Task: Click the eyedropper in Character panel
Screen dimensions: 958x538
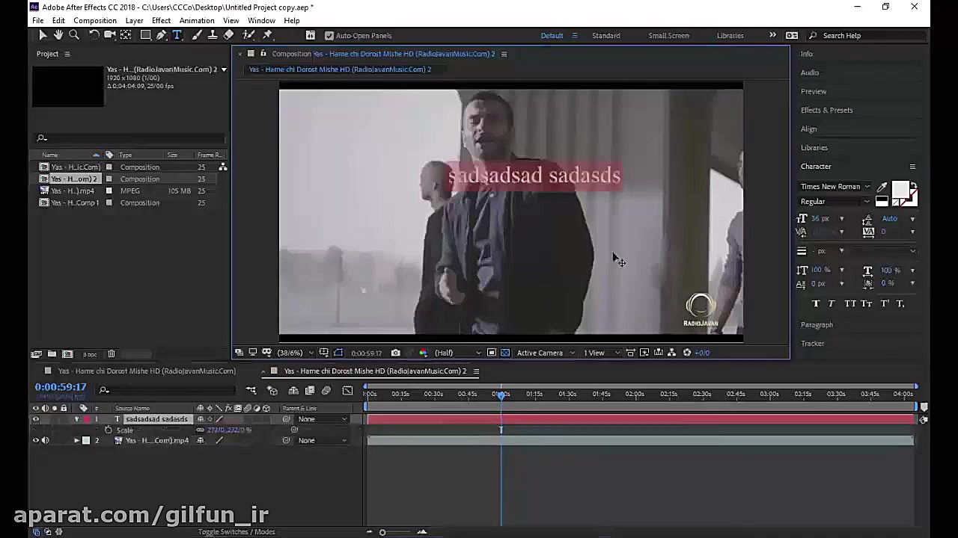Action: [x=882, y=187]
